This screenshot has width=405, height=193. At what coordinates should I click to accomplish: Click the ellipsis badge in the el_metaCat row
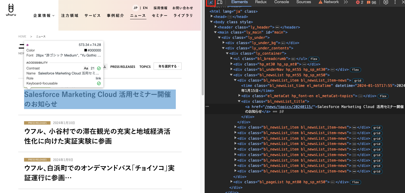click(360, 96)
